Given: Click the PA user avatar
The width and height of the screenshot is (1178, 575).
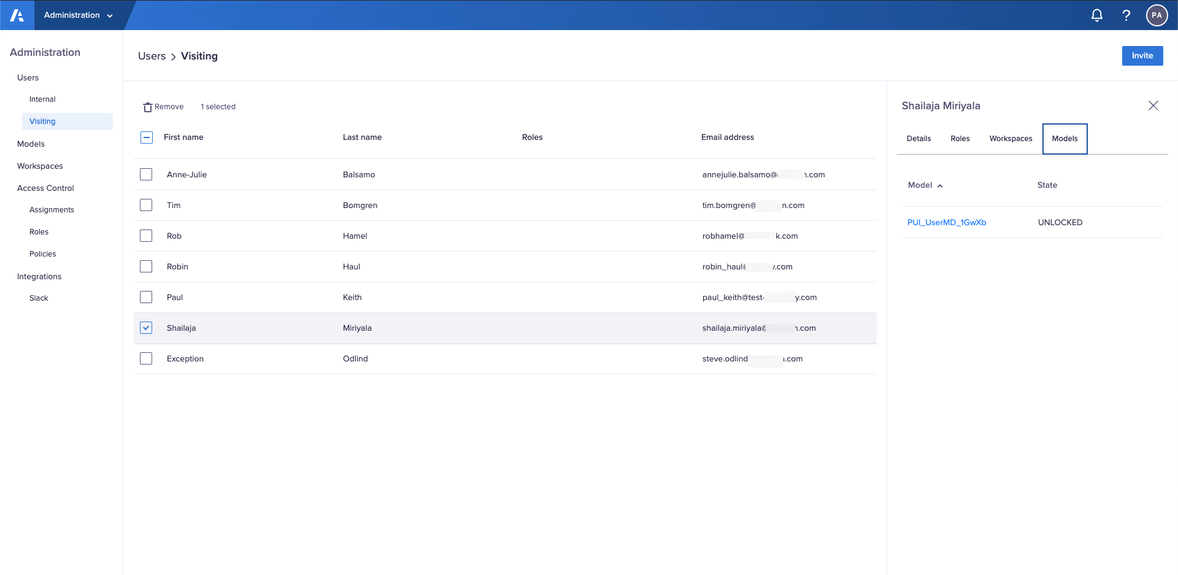Looking at the screenshot, I should (x=1157, y=15).
